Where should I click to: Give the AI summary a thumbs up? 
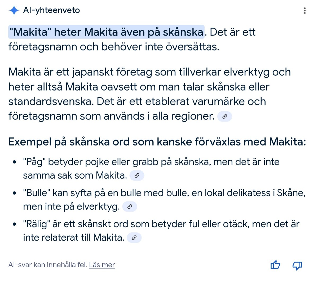point(275,265)
